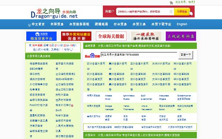Open the 亚洲各国B2B link
The image size is (222, 139).
138,74
